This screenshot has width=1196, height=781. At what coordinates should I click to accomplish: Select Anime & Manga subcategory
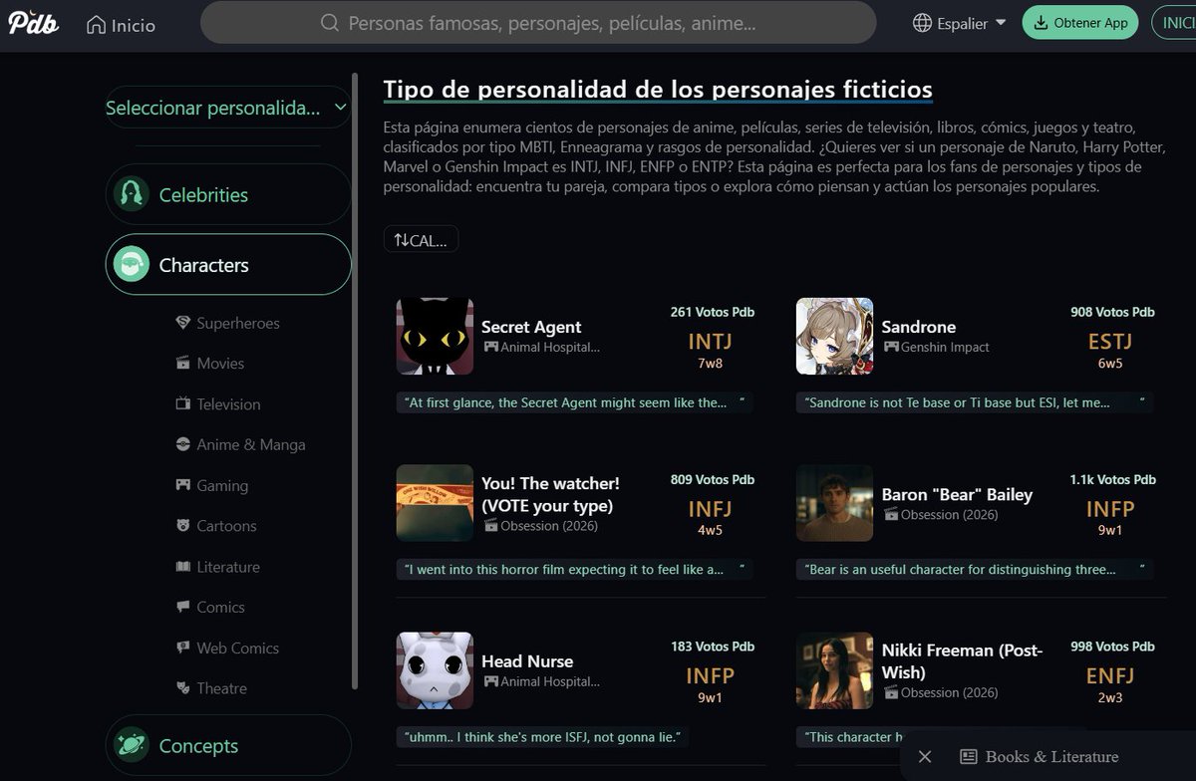(x=251, y=444)
